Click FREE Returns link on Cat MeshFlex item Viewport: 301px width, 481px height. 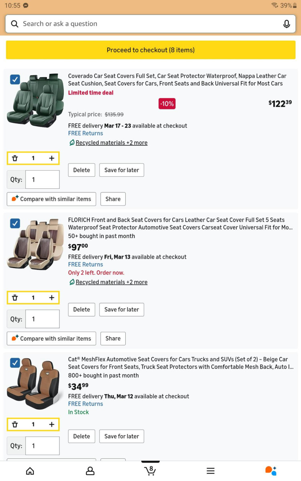[85, 404]
